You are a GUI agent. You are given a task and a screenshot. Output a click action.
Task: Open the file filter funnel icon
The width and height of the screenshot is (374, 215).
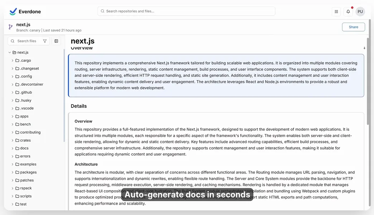(x=45, y=41)
